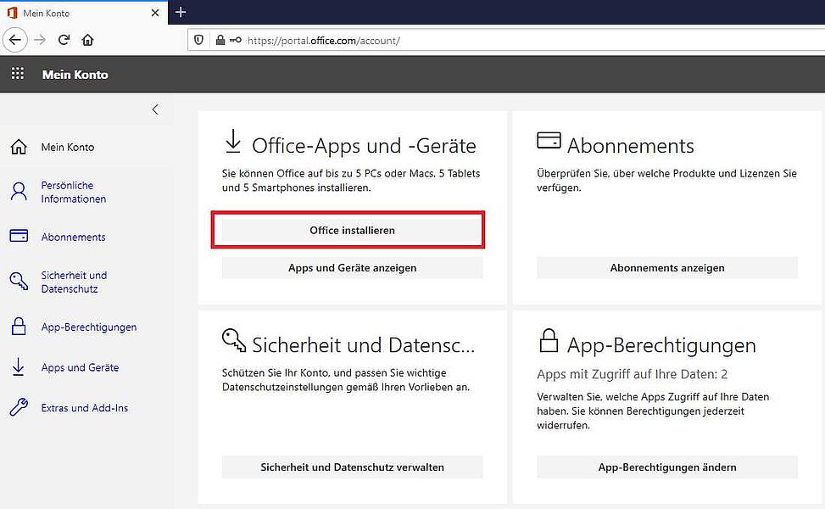Viewport: 825px width, 509px height.
Task: Open Mein Konto in the sidebar
Action: pyautogui.click(x=68, y=148)
